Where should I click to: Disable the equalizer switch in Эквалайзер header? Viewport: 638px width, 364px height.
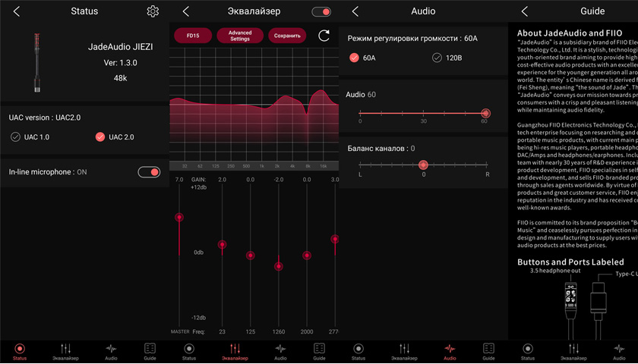pos(321,12)
